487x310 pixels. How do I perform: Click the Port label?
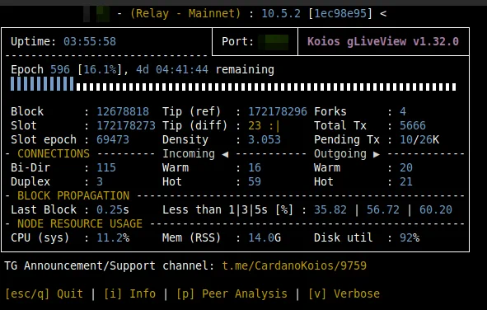point(237,41)
